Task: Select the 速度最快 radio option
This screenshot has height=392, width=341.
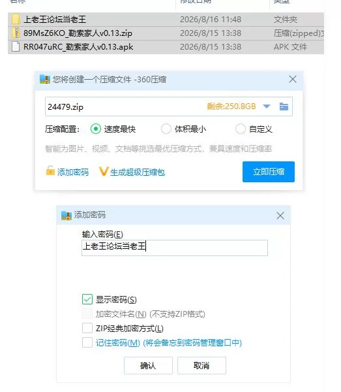Action: point(96,129)
